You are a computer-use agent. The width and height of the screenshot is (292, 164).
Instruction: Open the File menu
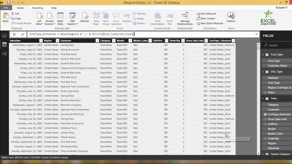click(x=6, y=8)
